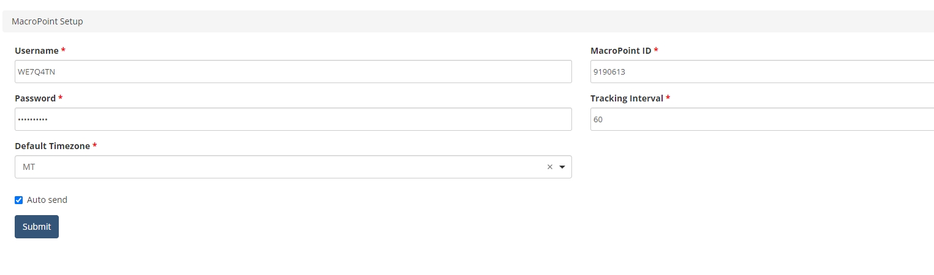
Task: Toggle the Auto send checkbox
Action: pyautogui.click(x=19, y=200)
